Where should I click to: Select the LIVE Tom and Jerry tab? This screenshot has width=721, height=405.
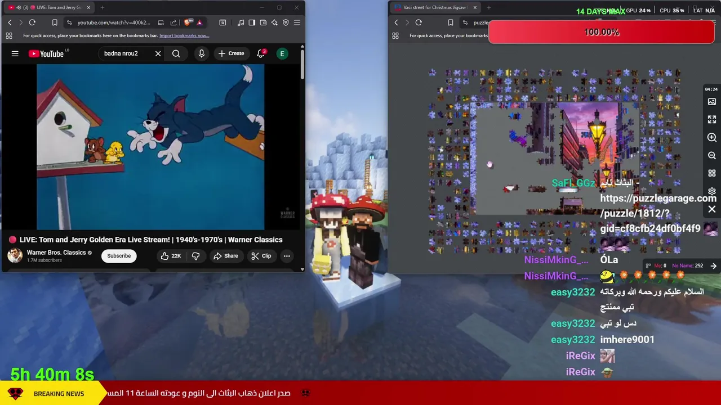tap(50, 7)
